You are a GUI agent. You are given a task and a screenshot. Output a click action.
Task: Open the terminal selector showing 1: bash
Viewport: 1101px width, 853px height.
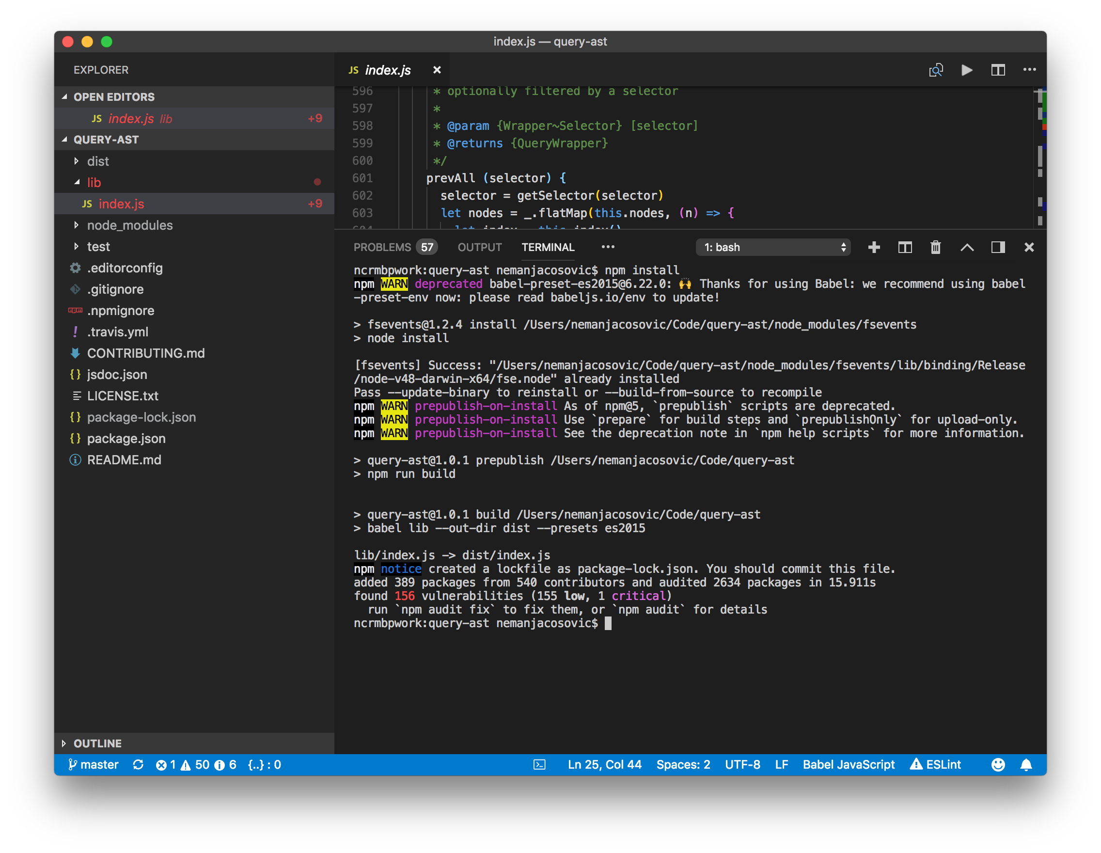coord(773,247)
